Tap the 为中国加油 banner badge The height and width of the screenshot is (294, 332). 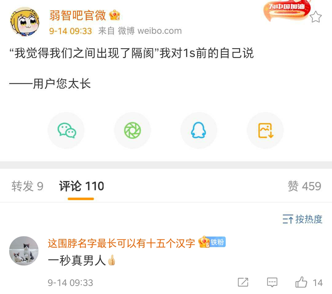pyautogui.click(x=287, y=10)
